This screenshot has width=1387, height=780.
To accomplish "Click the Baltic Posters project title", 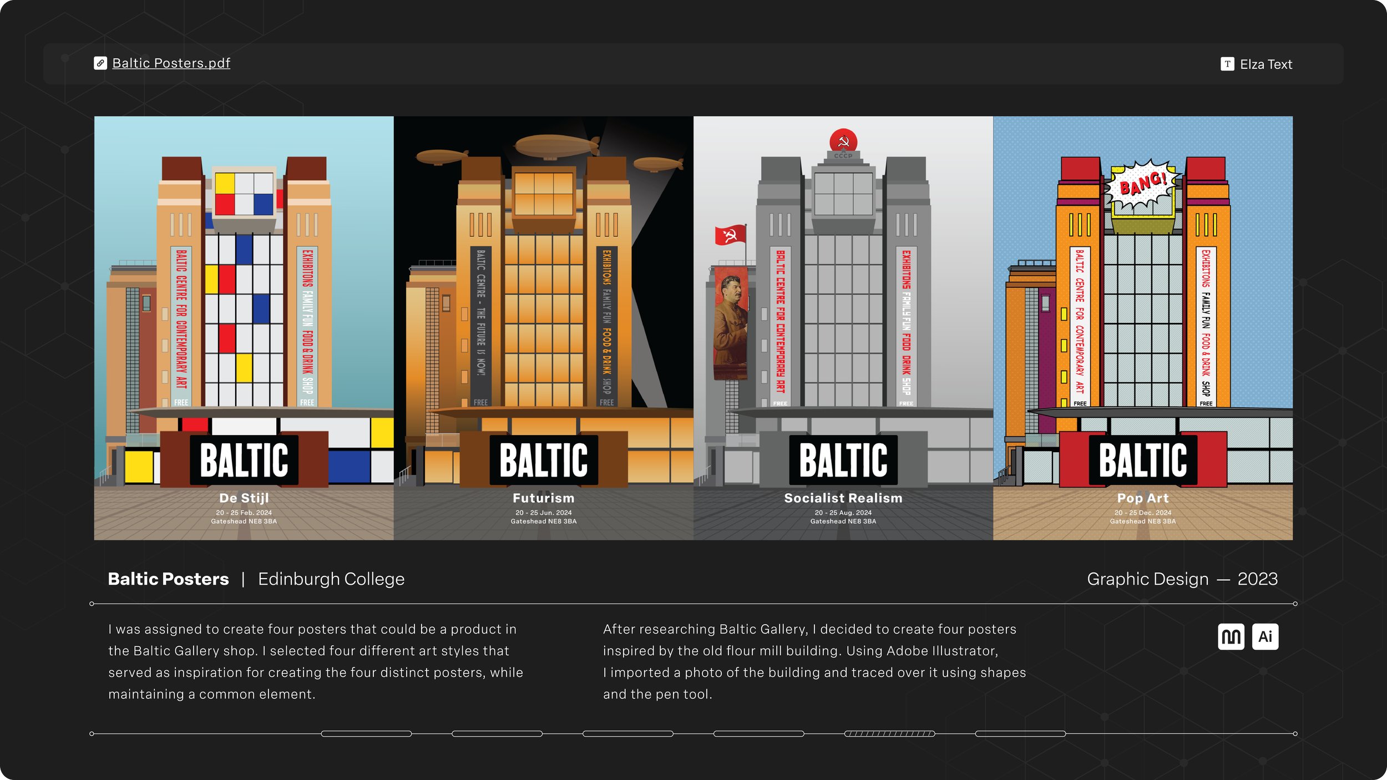I will (x=168, y=579).
